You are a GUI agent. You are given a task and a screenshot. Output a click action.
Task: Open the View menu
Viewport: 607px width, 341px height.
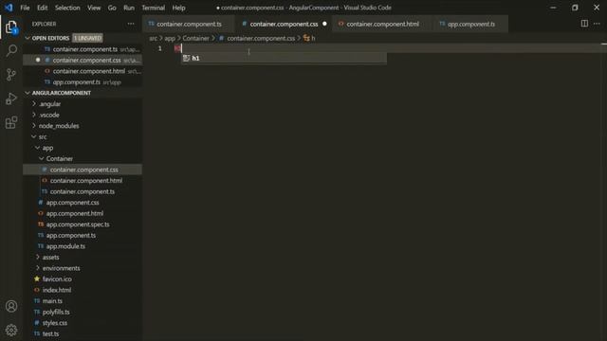coord(94,8)
